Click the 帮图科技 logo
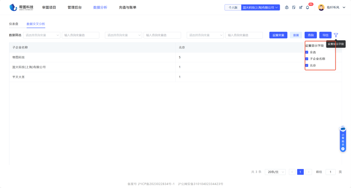 pyautogui.click(x=22, y=7)
